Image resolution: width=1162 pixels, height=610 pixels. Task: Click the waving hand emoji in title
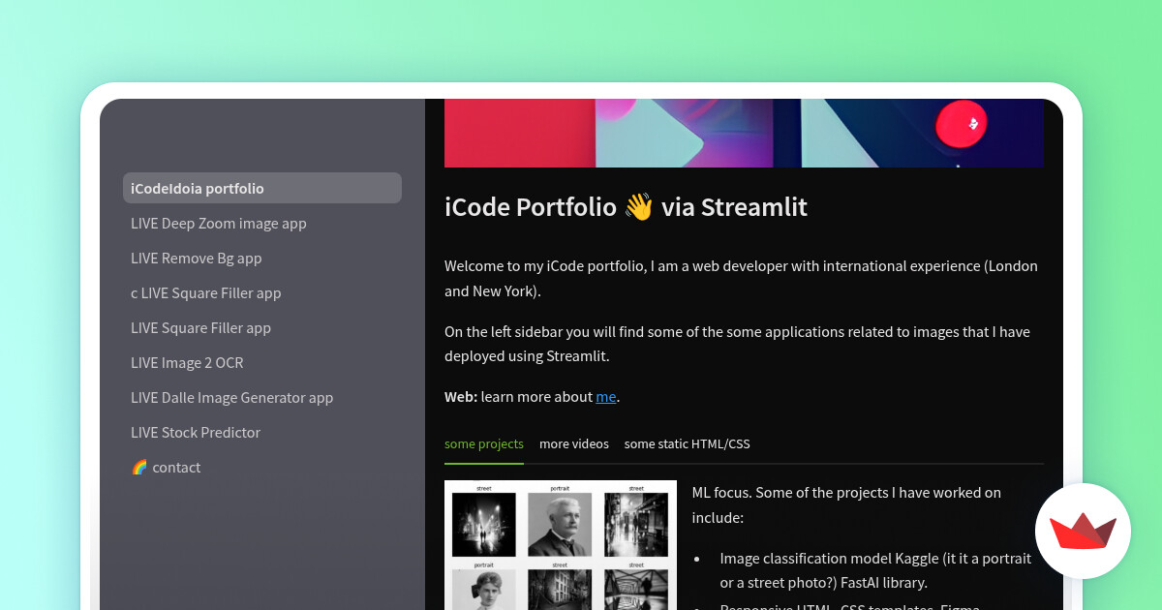click(638, 207)
